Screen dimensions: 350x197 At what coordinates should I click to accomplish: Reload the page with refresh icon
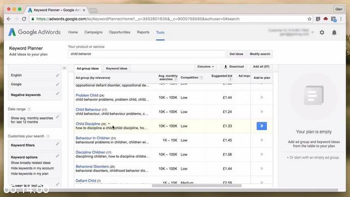[24, 19]
